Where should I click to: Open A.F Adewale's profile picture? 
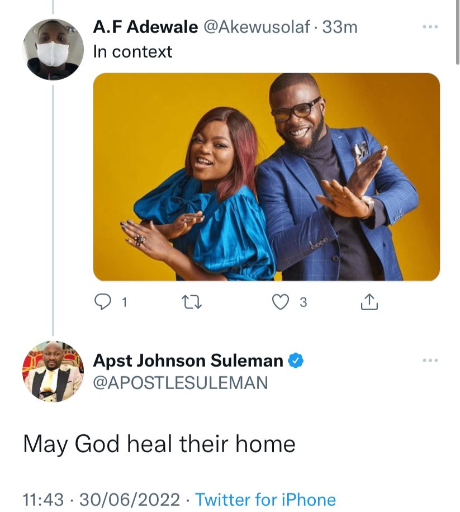click(x=53, y=49)
